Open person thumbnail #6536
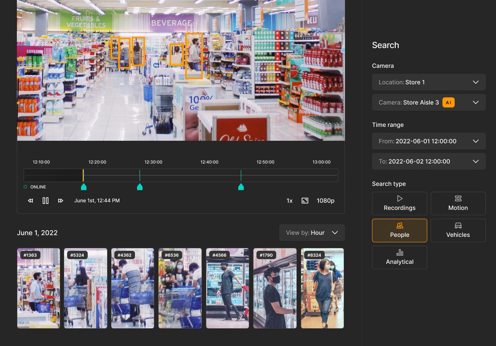This screenshot has width=496, height=346. [180, 288]
